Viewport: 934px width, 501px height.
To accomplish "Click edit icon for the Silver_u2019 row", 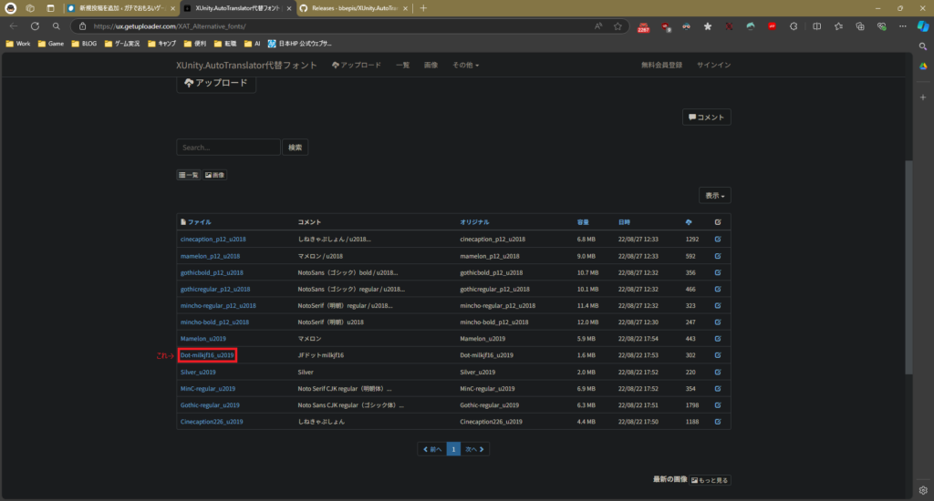I will (x=718, y=372).
